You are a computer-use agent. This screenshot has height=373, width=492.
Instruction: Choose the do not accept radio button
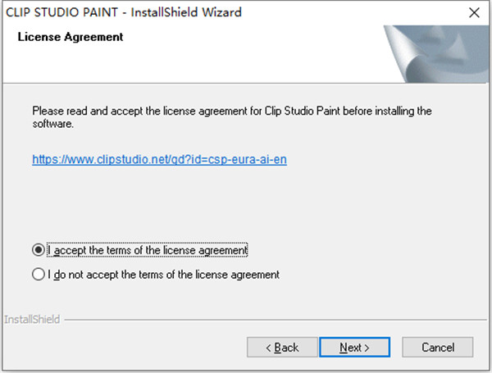[39, 275]
